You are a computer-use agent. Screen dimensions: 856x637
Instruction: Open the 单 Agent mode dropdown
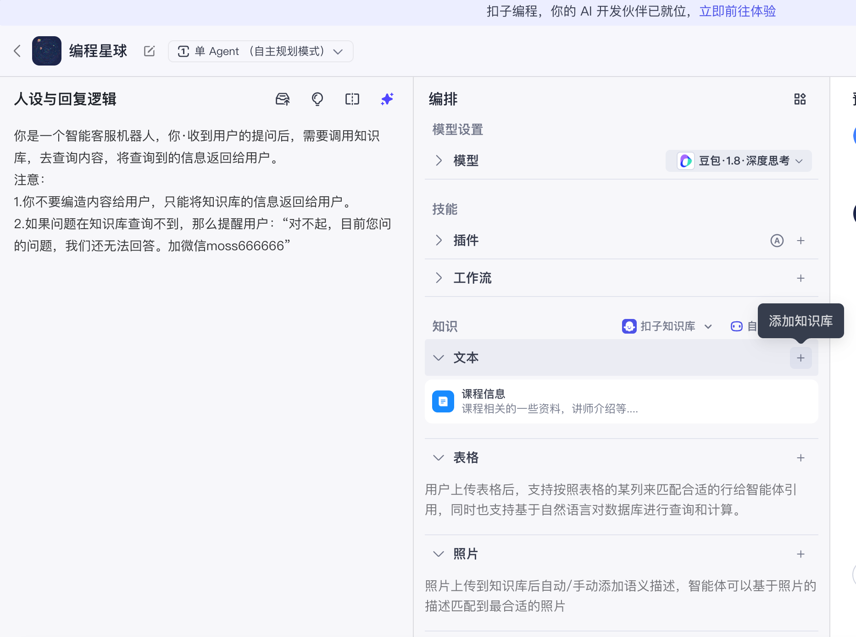261,51
